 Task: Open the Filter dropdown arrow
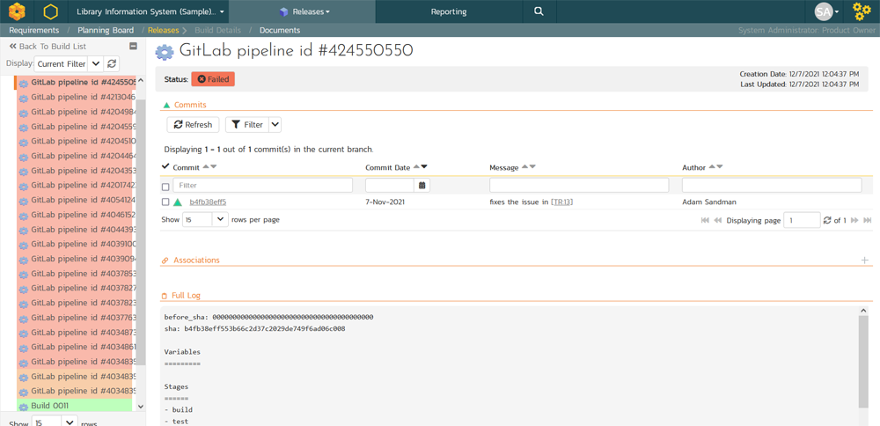[x=275, y=125]
